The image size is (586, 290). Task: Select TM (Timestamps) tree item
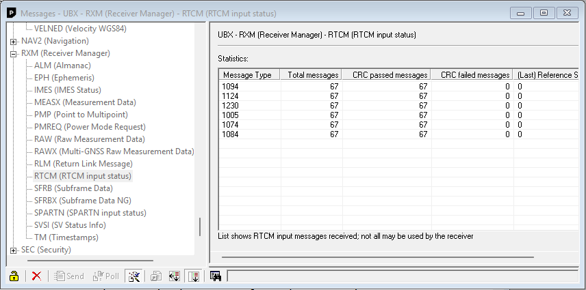tap(66, 237)
